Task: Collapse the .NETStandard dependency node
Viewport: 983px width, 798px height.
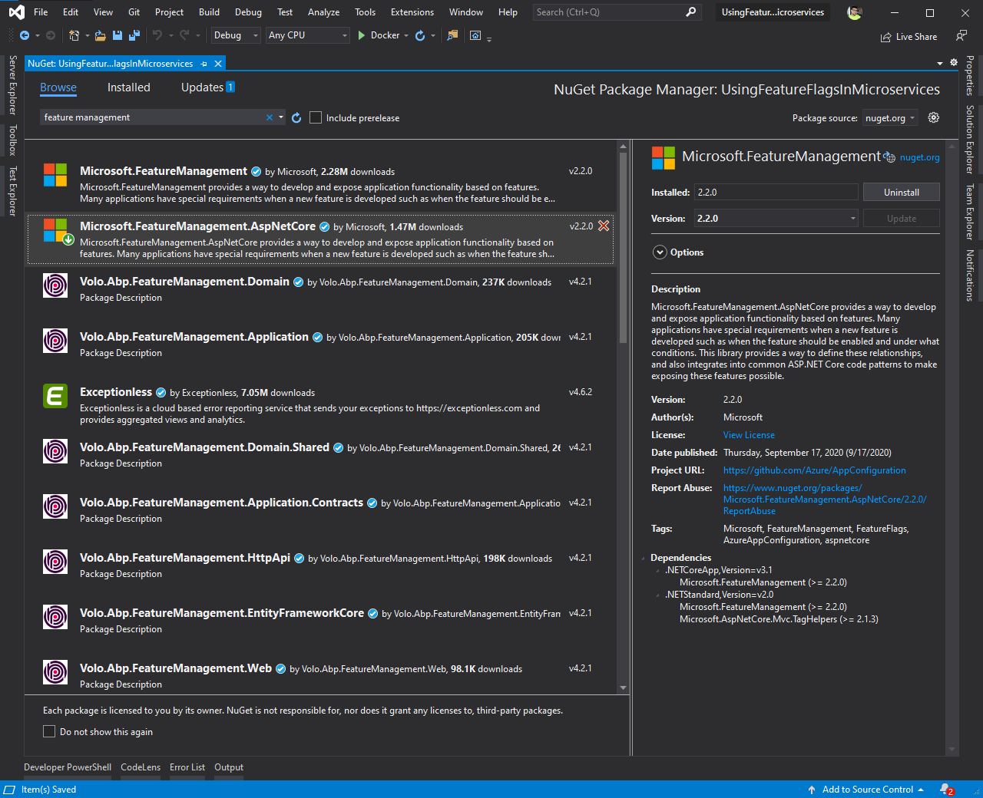Action: (x=658, y=595)
